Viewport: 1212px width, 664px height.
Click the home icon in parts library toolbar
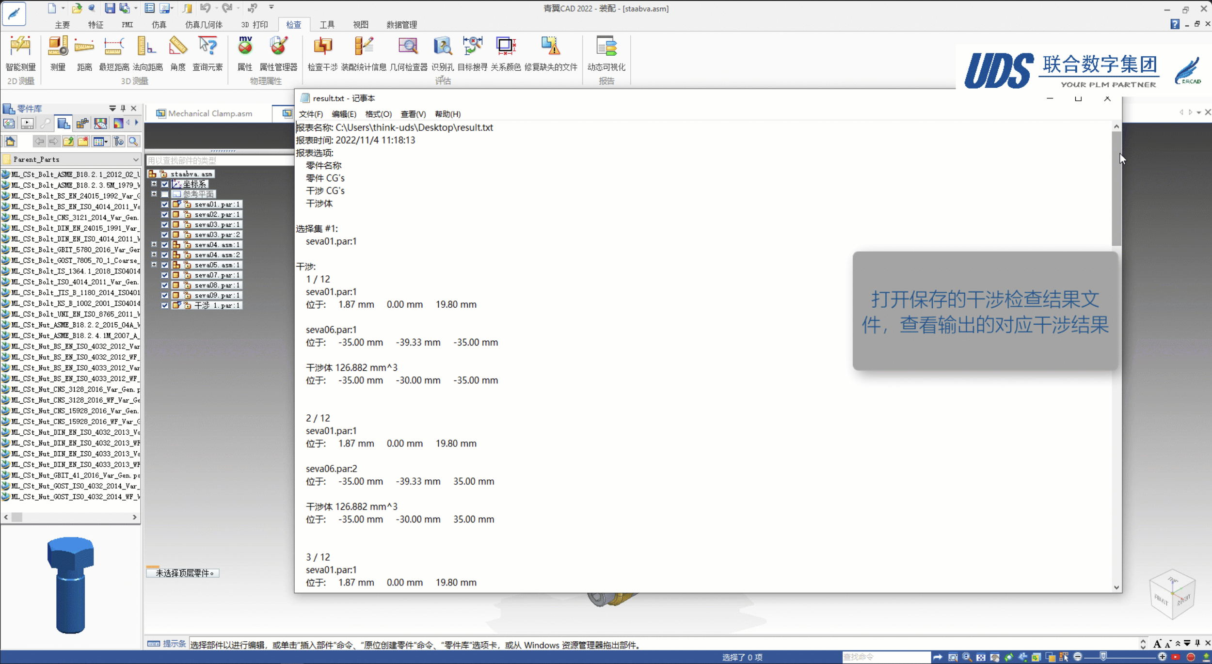coord(10,141)
